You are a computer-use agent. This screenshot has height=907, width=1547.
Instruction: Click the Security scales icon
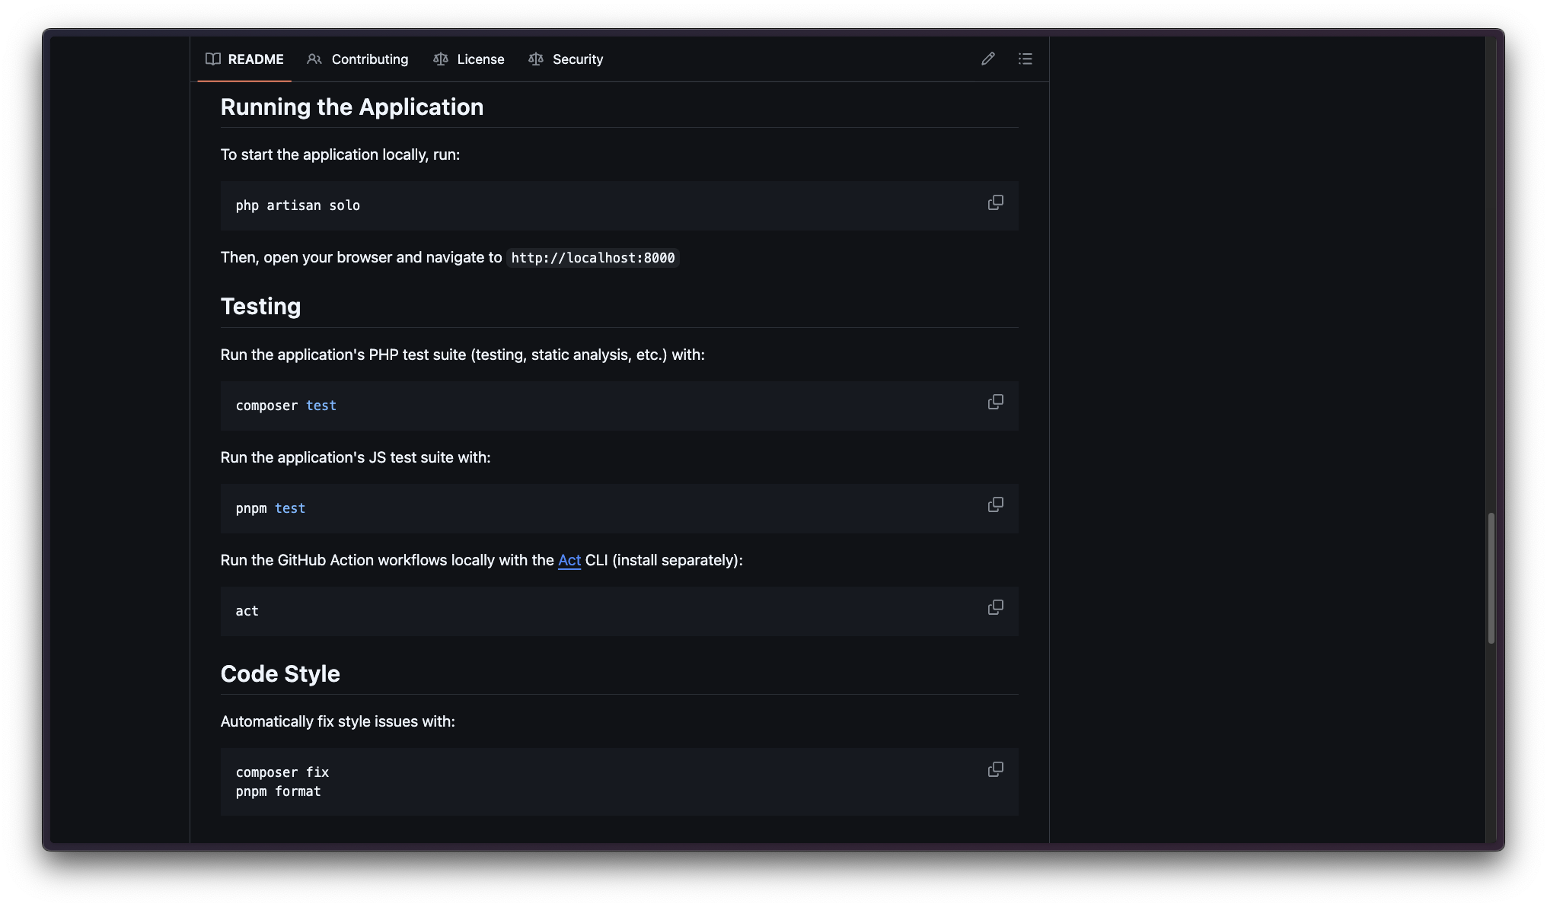point(536,59)
